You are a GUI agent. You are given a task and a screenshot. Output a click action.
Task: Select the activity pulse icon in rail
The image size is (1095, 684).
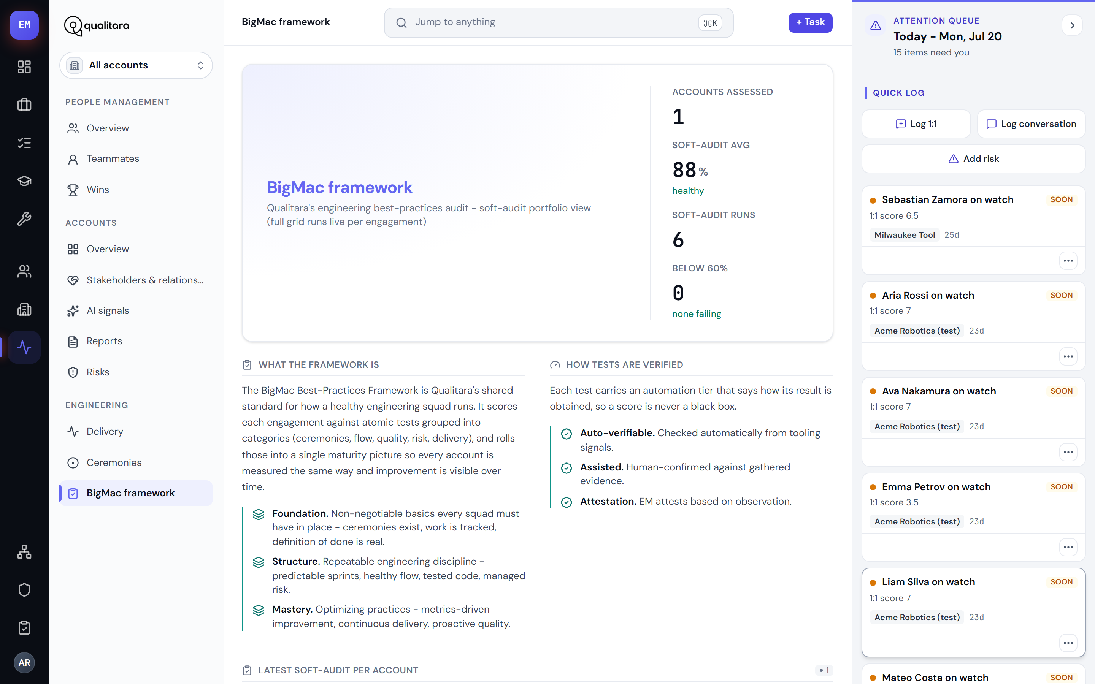[x=24, y=347]
